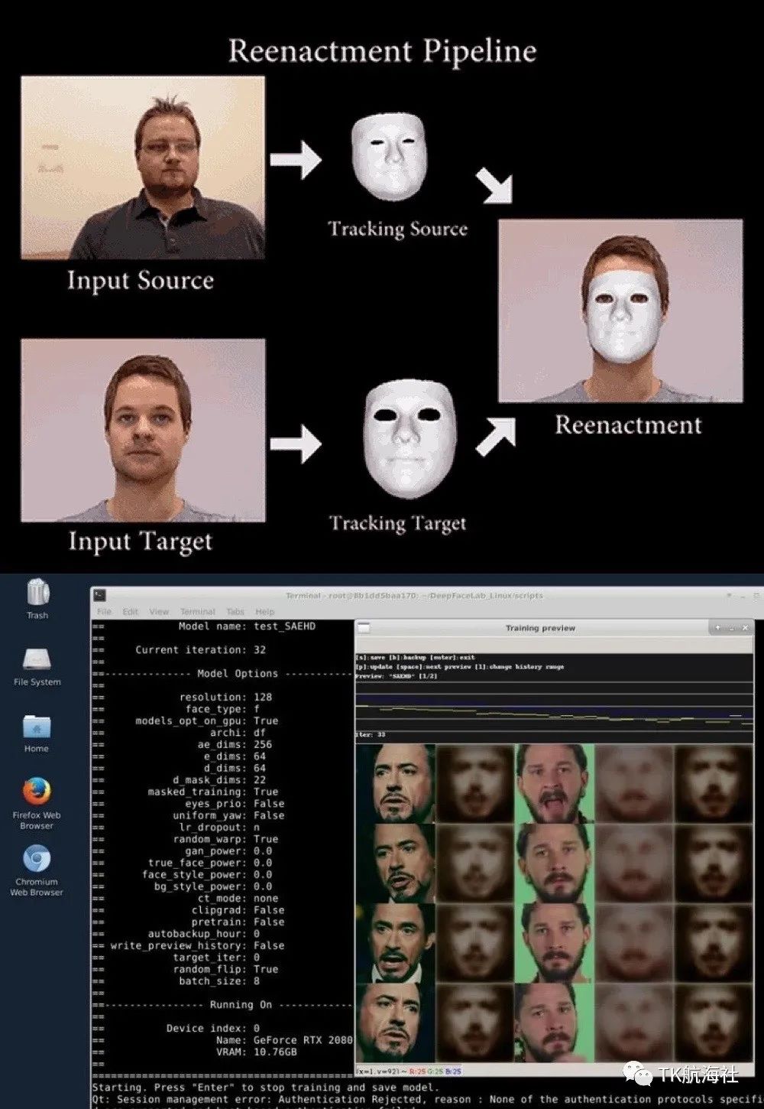
Task: Click 'ct_mode: none' line
Action: tap(238, 899)
